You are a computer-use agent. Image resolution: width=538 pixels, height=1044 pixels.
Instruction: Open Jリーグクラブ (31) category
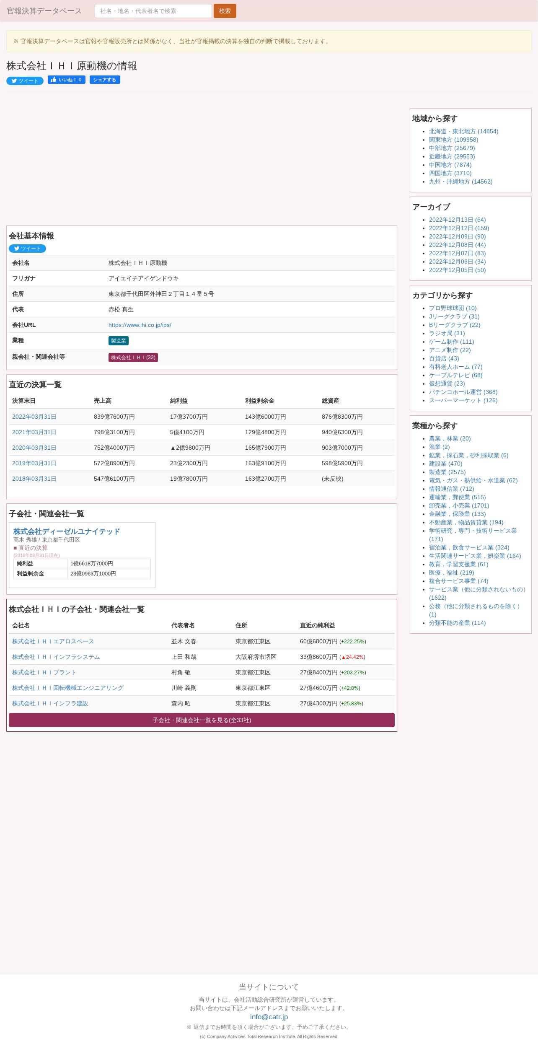point(454,316)
